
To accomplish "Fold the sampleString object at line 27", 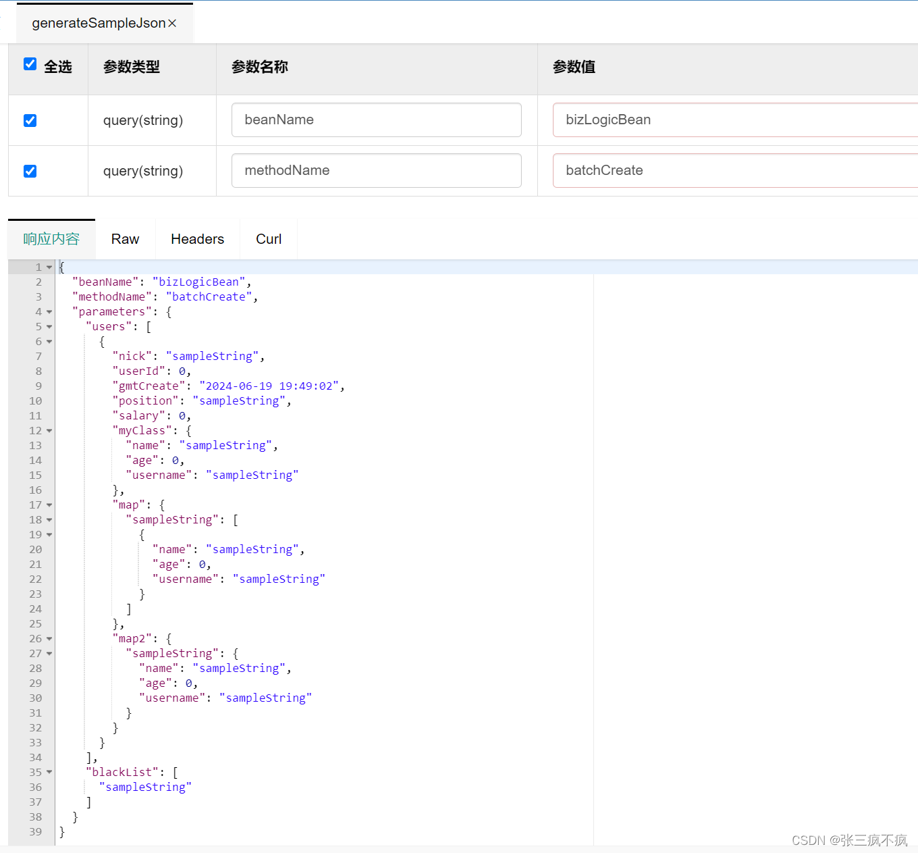I will coord(49,654).
